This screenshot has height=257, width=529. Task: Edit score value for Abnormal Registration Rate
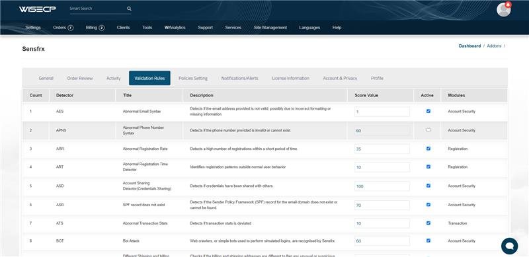[x=382, y=149]
